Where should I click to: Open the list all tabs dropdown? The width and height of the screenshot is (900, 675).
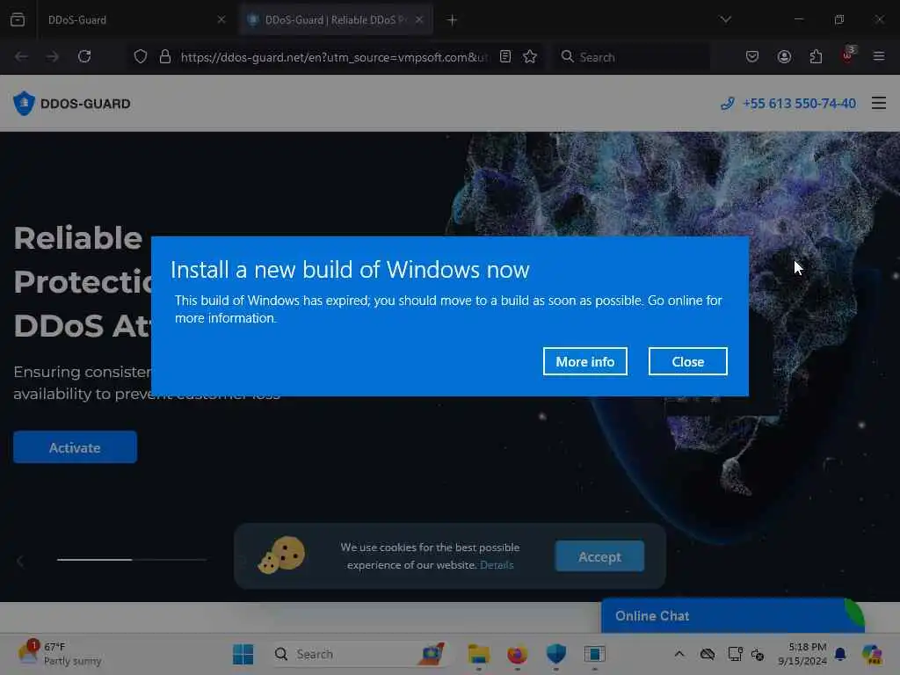725,19
